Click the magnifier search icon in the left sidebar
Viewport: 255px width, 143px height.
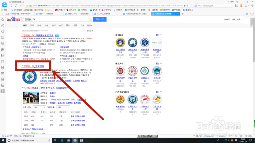(x=3, y=31)
